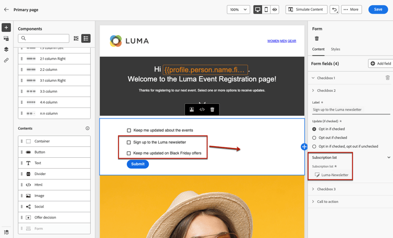Click the bottom-left stacked layers help icon
The width and height of the screenshot is (393, 238).
[6, 232]
